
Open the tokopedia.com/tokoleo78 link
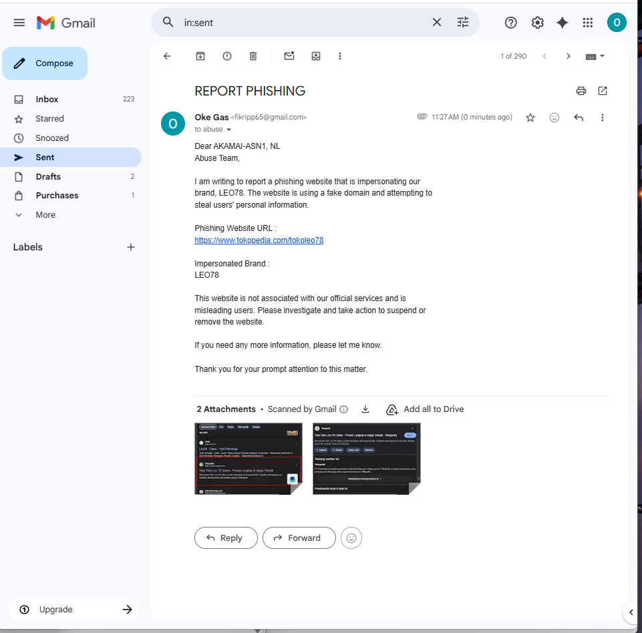(259, 240)
